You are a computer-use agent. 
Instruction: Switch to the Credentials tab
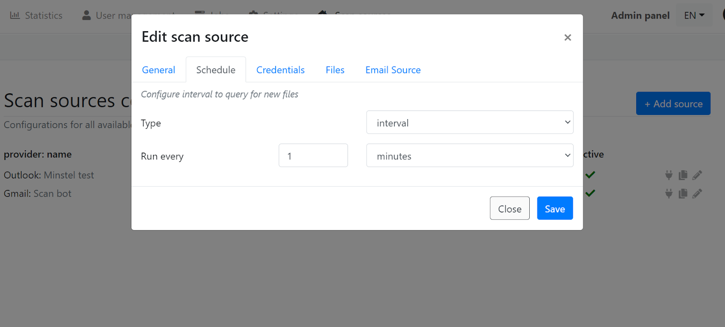pyautogui.click(x=280, y=70)
